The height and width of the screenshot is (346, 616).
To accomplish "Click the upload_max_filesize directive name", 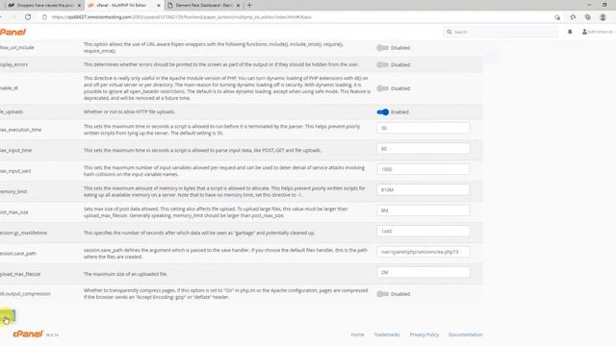I will click(x=20, y=274).
